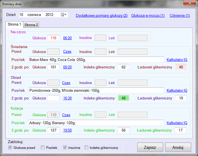Screen dimensions: 198x156
Task: Open the date picker calendar dropdown
Action: pos(64,15)
